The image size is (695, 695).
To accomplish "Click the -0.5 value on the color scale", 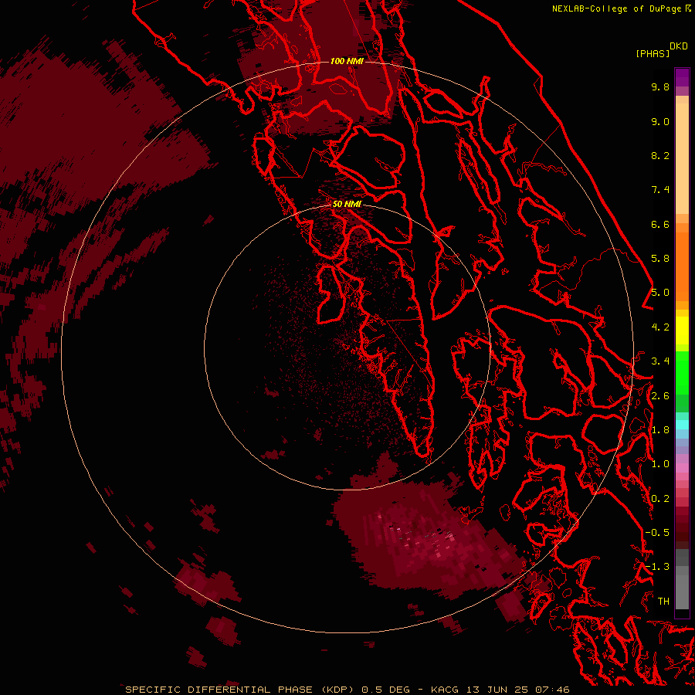I will pyautogui.click(x=657, y=533).
